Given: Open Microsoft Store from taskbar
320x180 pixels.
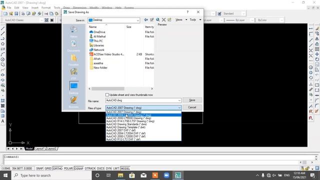Looking at the screenshot, I should click(132, 175).
